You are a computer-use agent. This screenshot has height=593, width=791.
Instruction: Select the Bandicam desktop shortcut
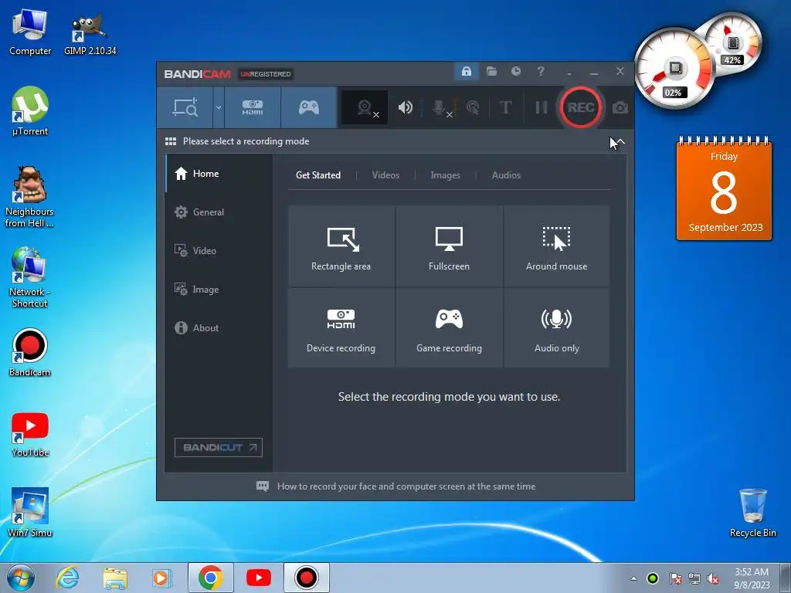pos(30,353)
